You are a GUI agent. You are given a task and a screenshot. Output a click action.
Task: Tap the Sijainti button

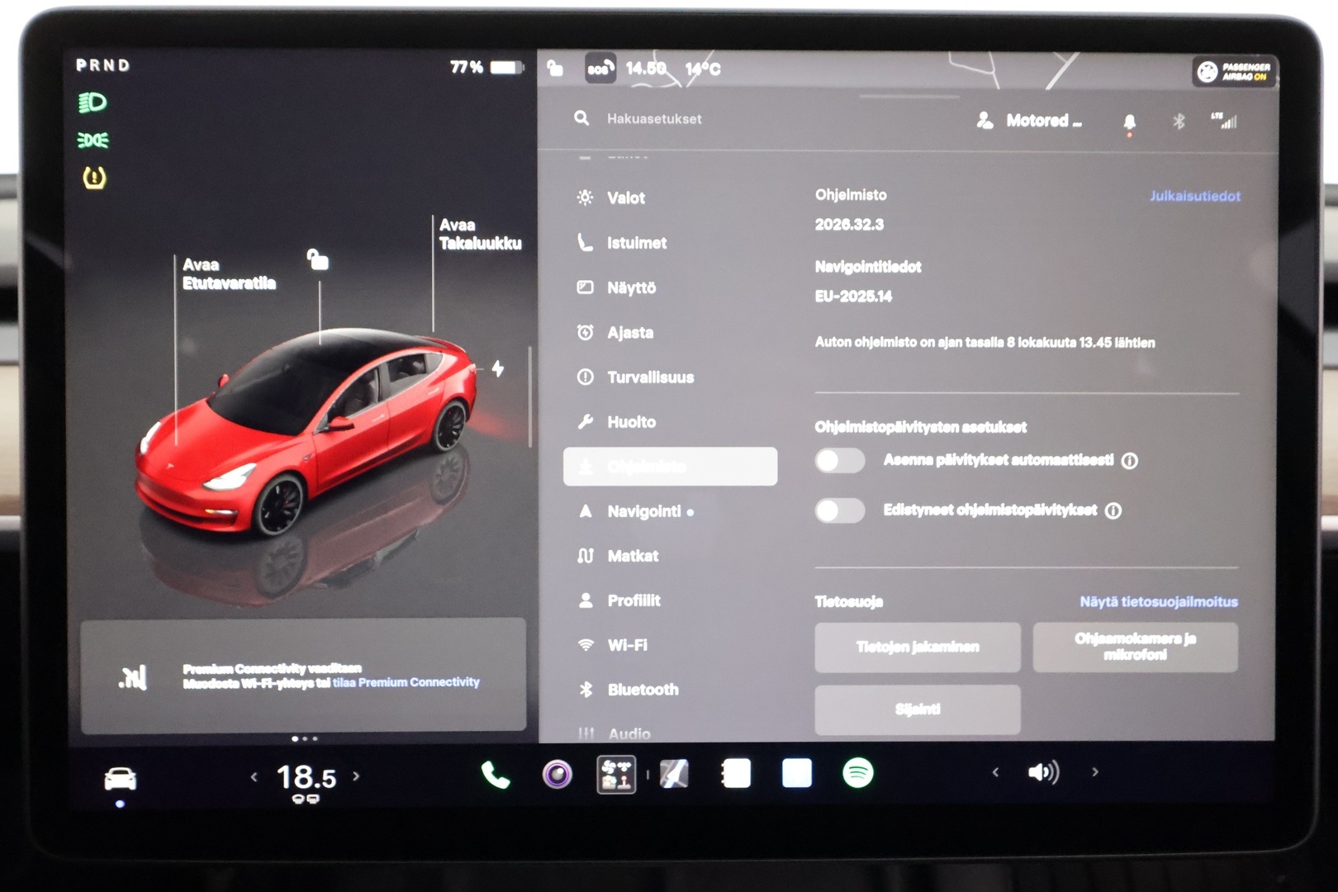pyautogui.click(x=918, y=709)
